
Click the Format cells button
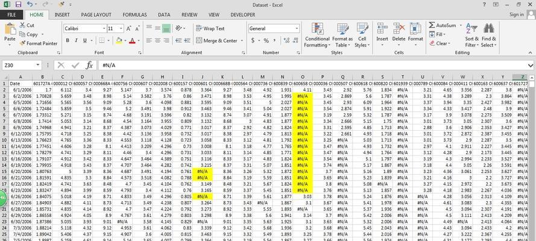[415, 36]
